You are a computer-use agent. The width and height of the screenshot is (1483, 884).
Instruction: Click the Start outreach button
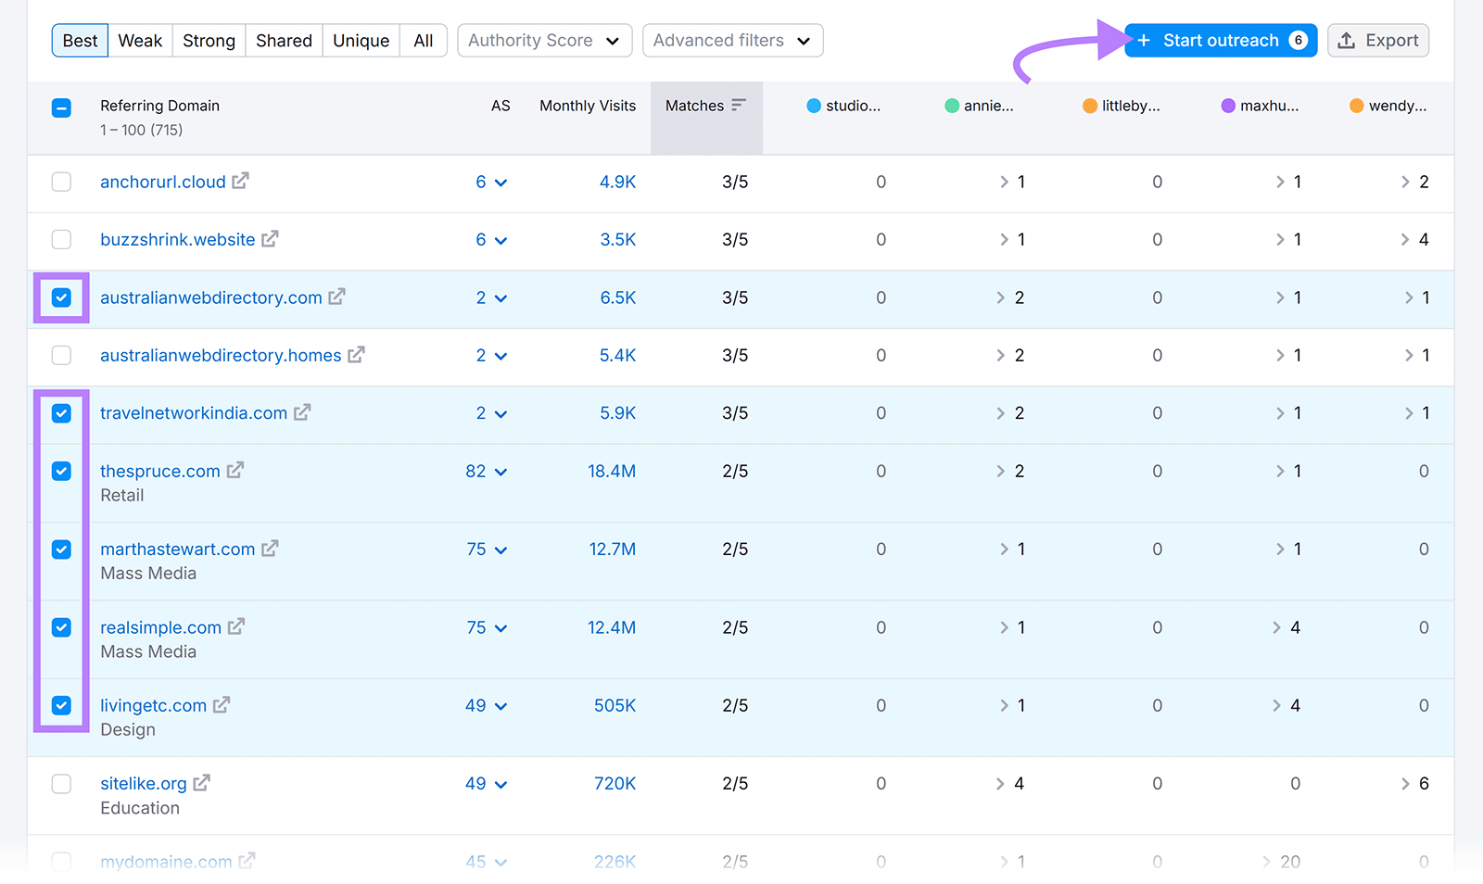tap(1220, 40)
